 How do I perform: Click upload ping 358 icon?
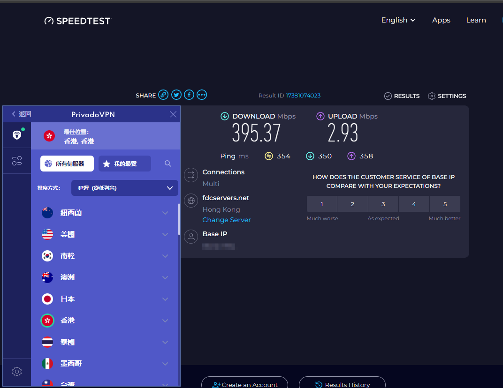coord(351,156)
